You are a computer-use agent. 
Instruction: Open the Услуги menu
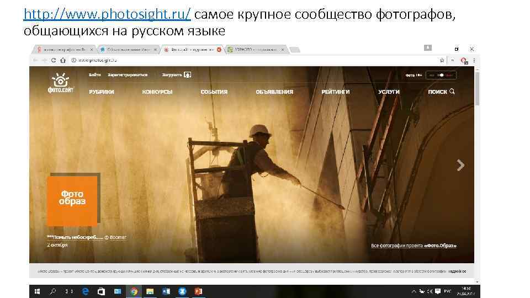(x=389, y=92)
